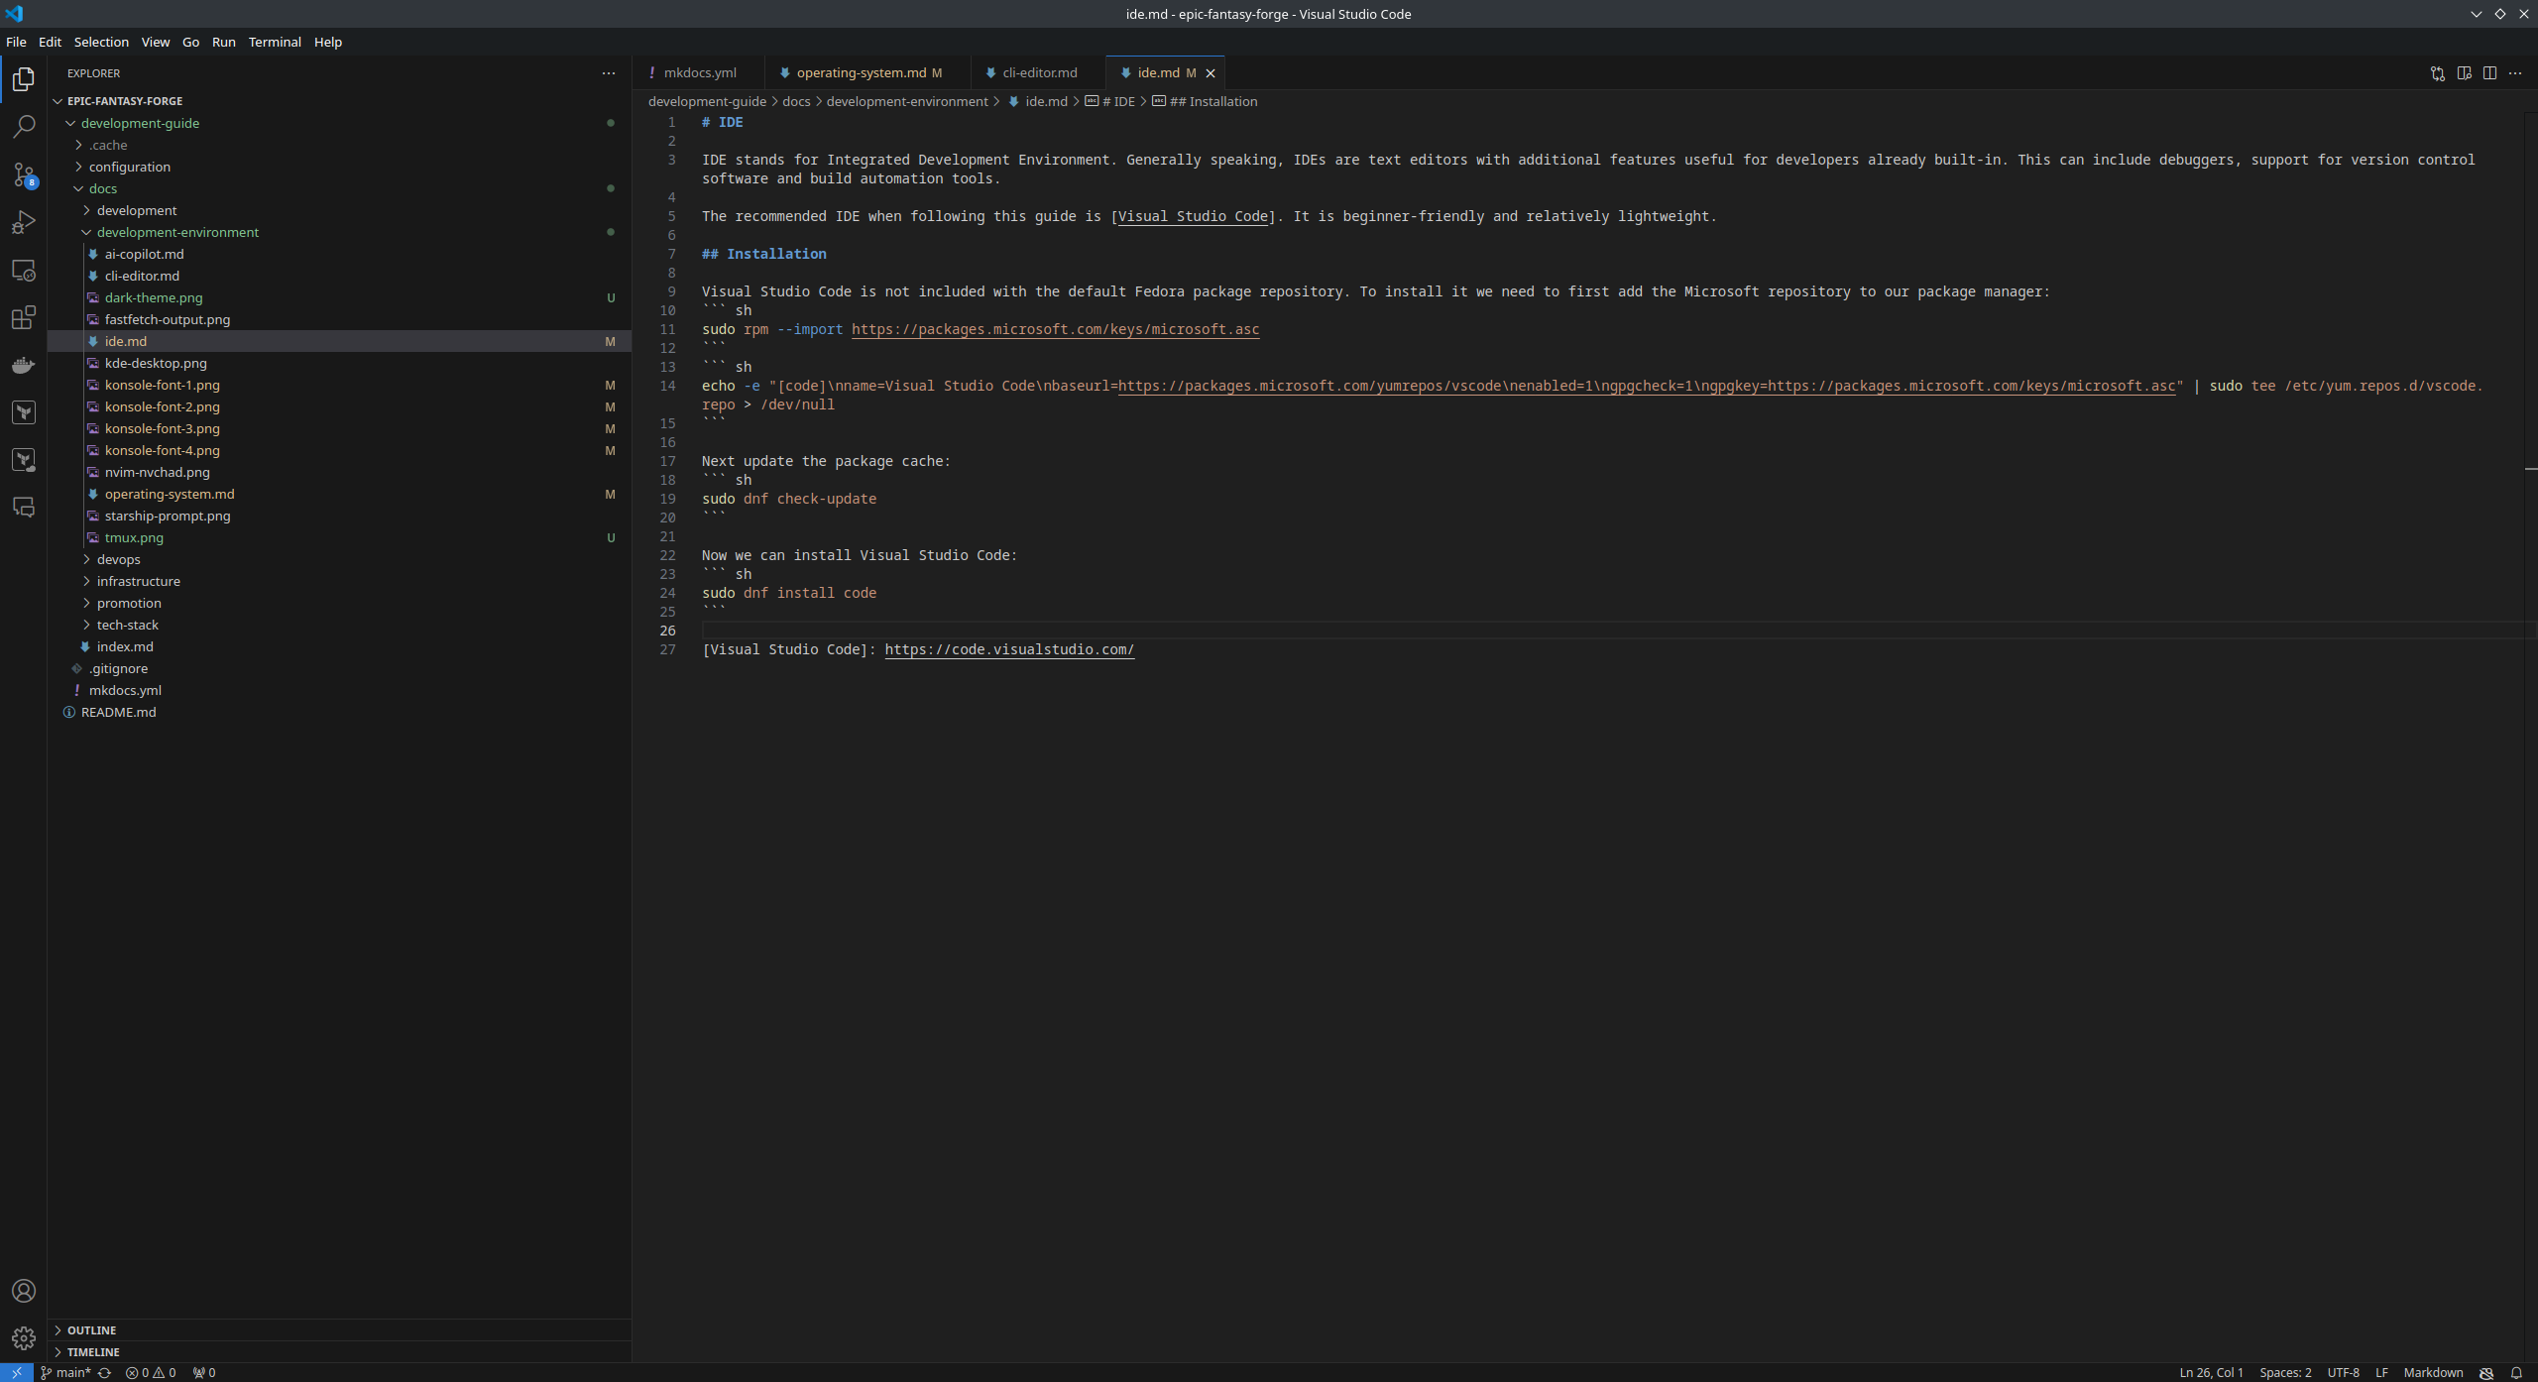
Task: Open the Run and Debug view
Action: [24, 222]
